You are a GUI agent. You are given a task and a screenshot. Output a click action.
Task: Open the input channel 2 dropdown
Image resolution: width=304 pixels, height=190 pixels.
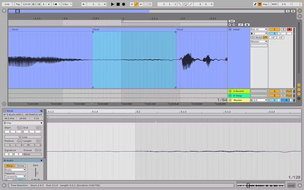[x=259, y=34]
